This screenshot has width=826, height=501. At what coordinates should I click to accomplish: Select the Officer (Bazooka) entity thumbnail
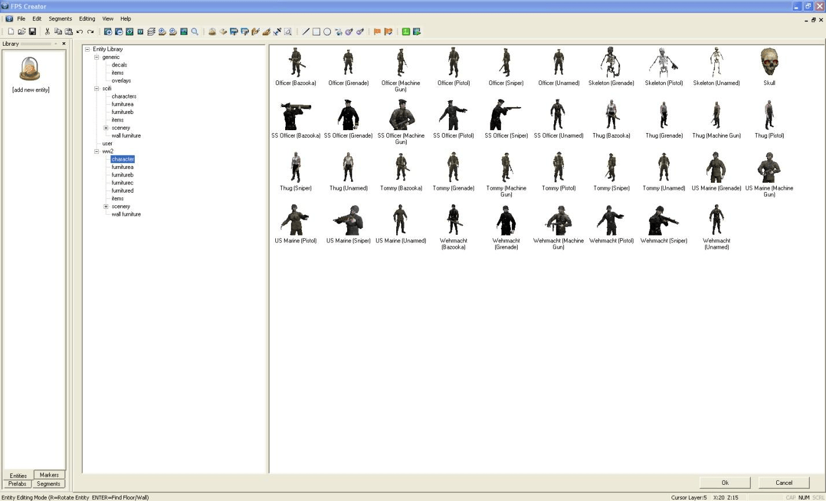(296, 62)
